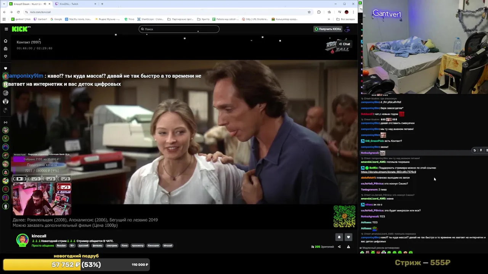Open the browser apps grid icon
This screenshot has height=274, width=488.
pos(4,19)
